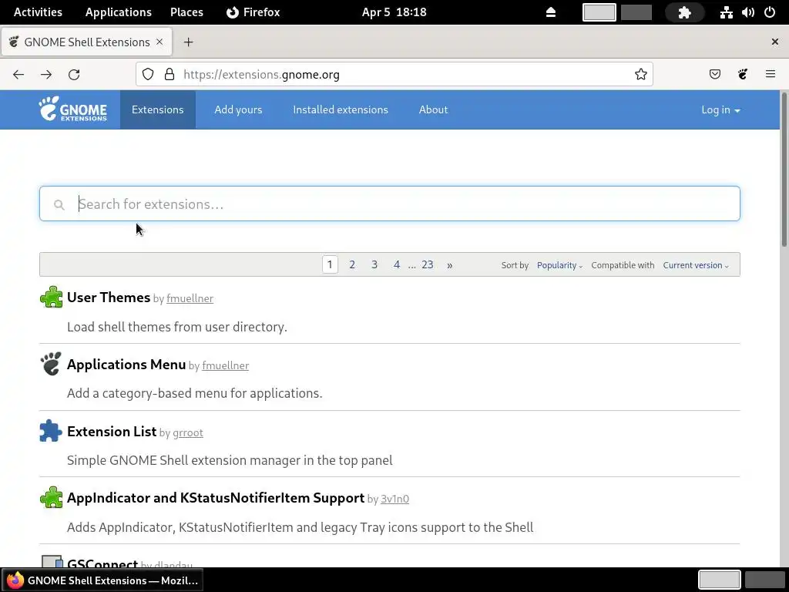Screen dimensions: 789x592
Task: Go to results page 2
Action: tap(352, 265)
